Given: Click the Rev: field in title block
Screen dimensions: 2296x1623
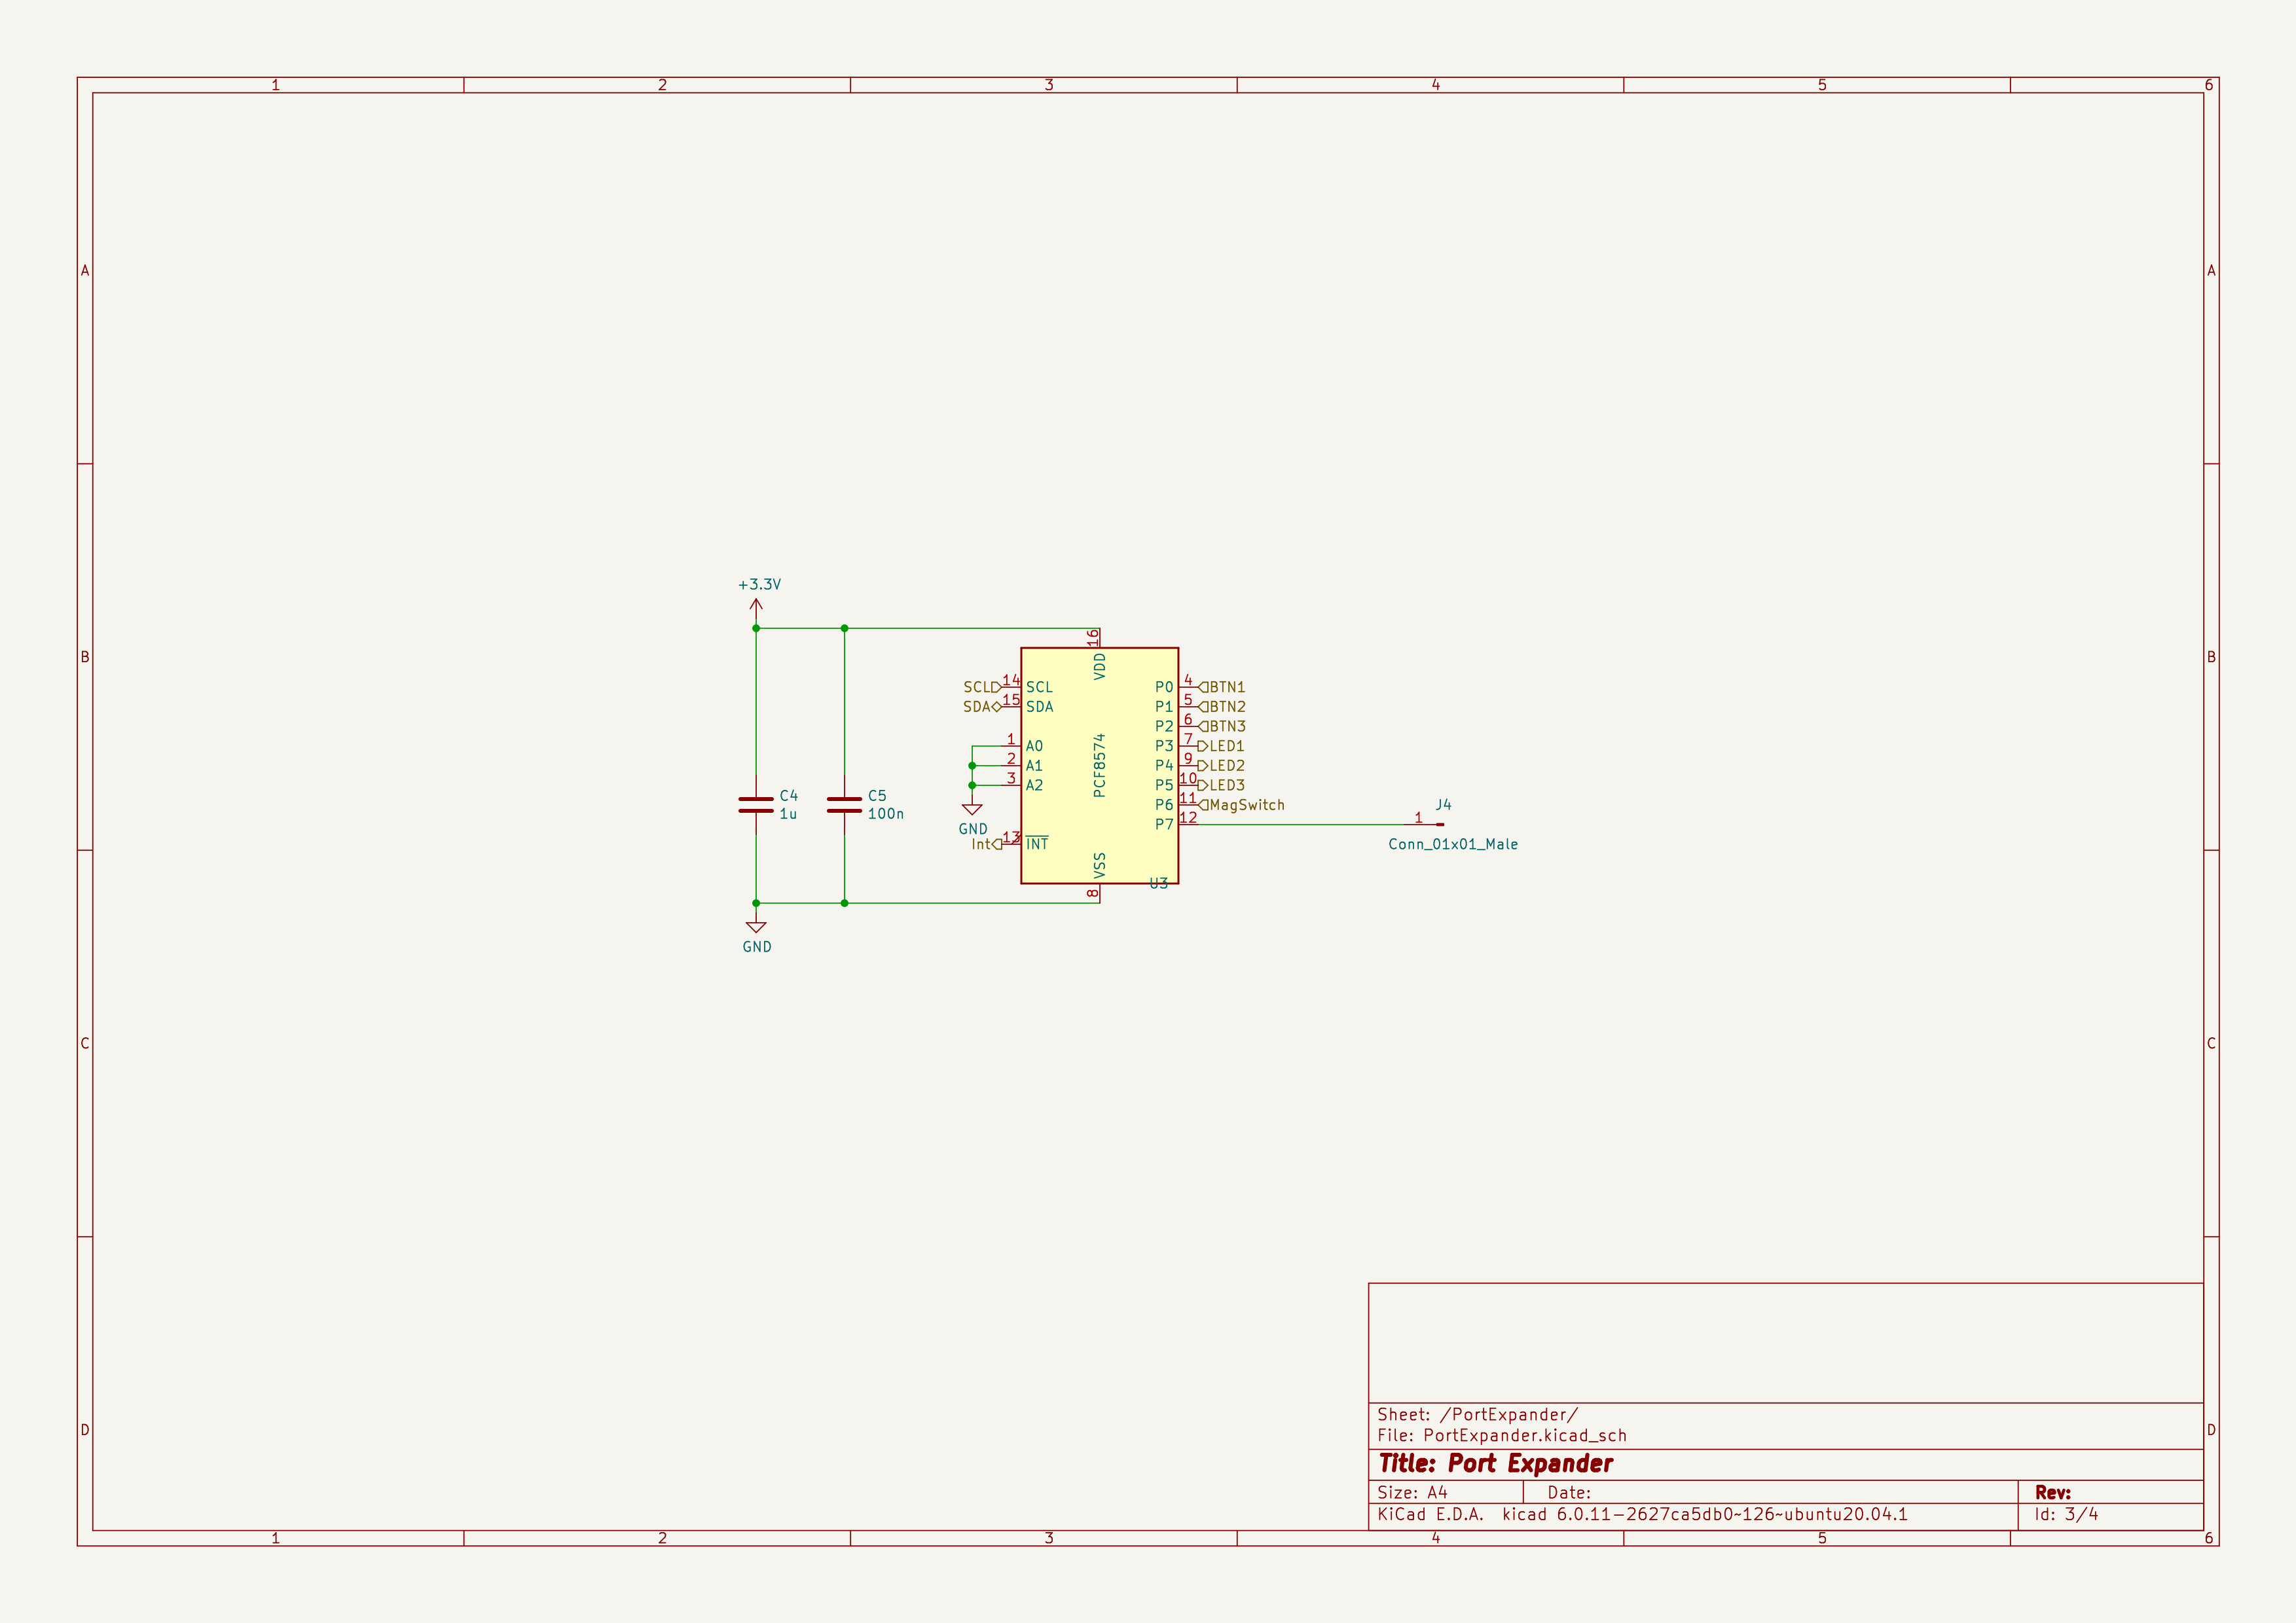Looking at the screenshot, I should coord(2052,1492).
